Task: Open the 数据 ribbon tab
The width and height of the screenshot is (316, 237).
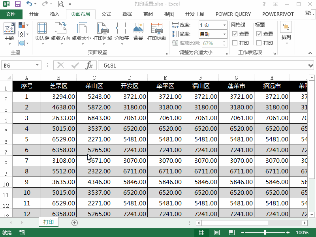Action: [126, 14]
